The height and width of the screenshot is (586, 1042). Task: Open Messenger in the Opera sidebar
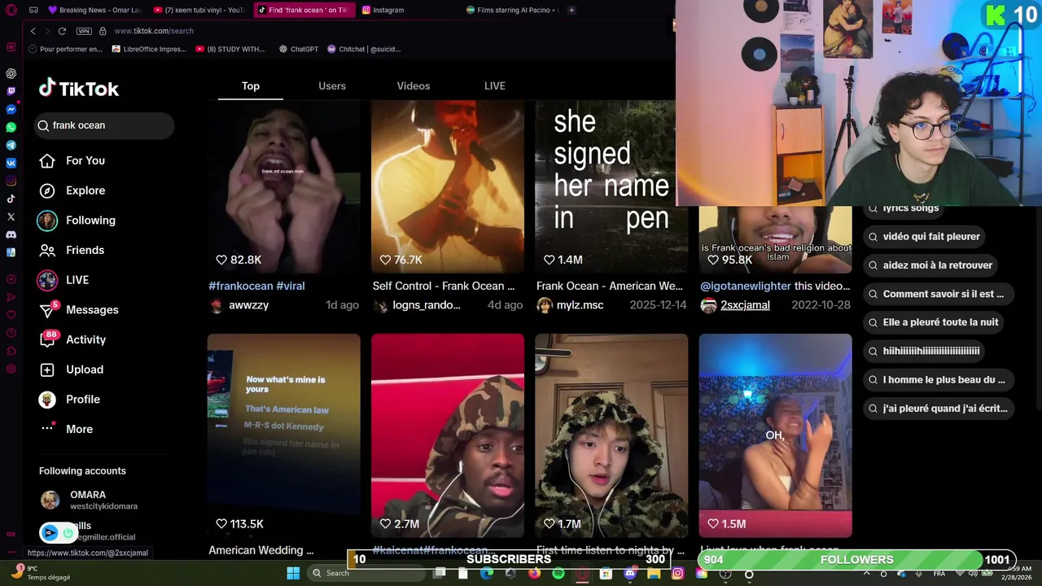11,109
